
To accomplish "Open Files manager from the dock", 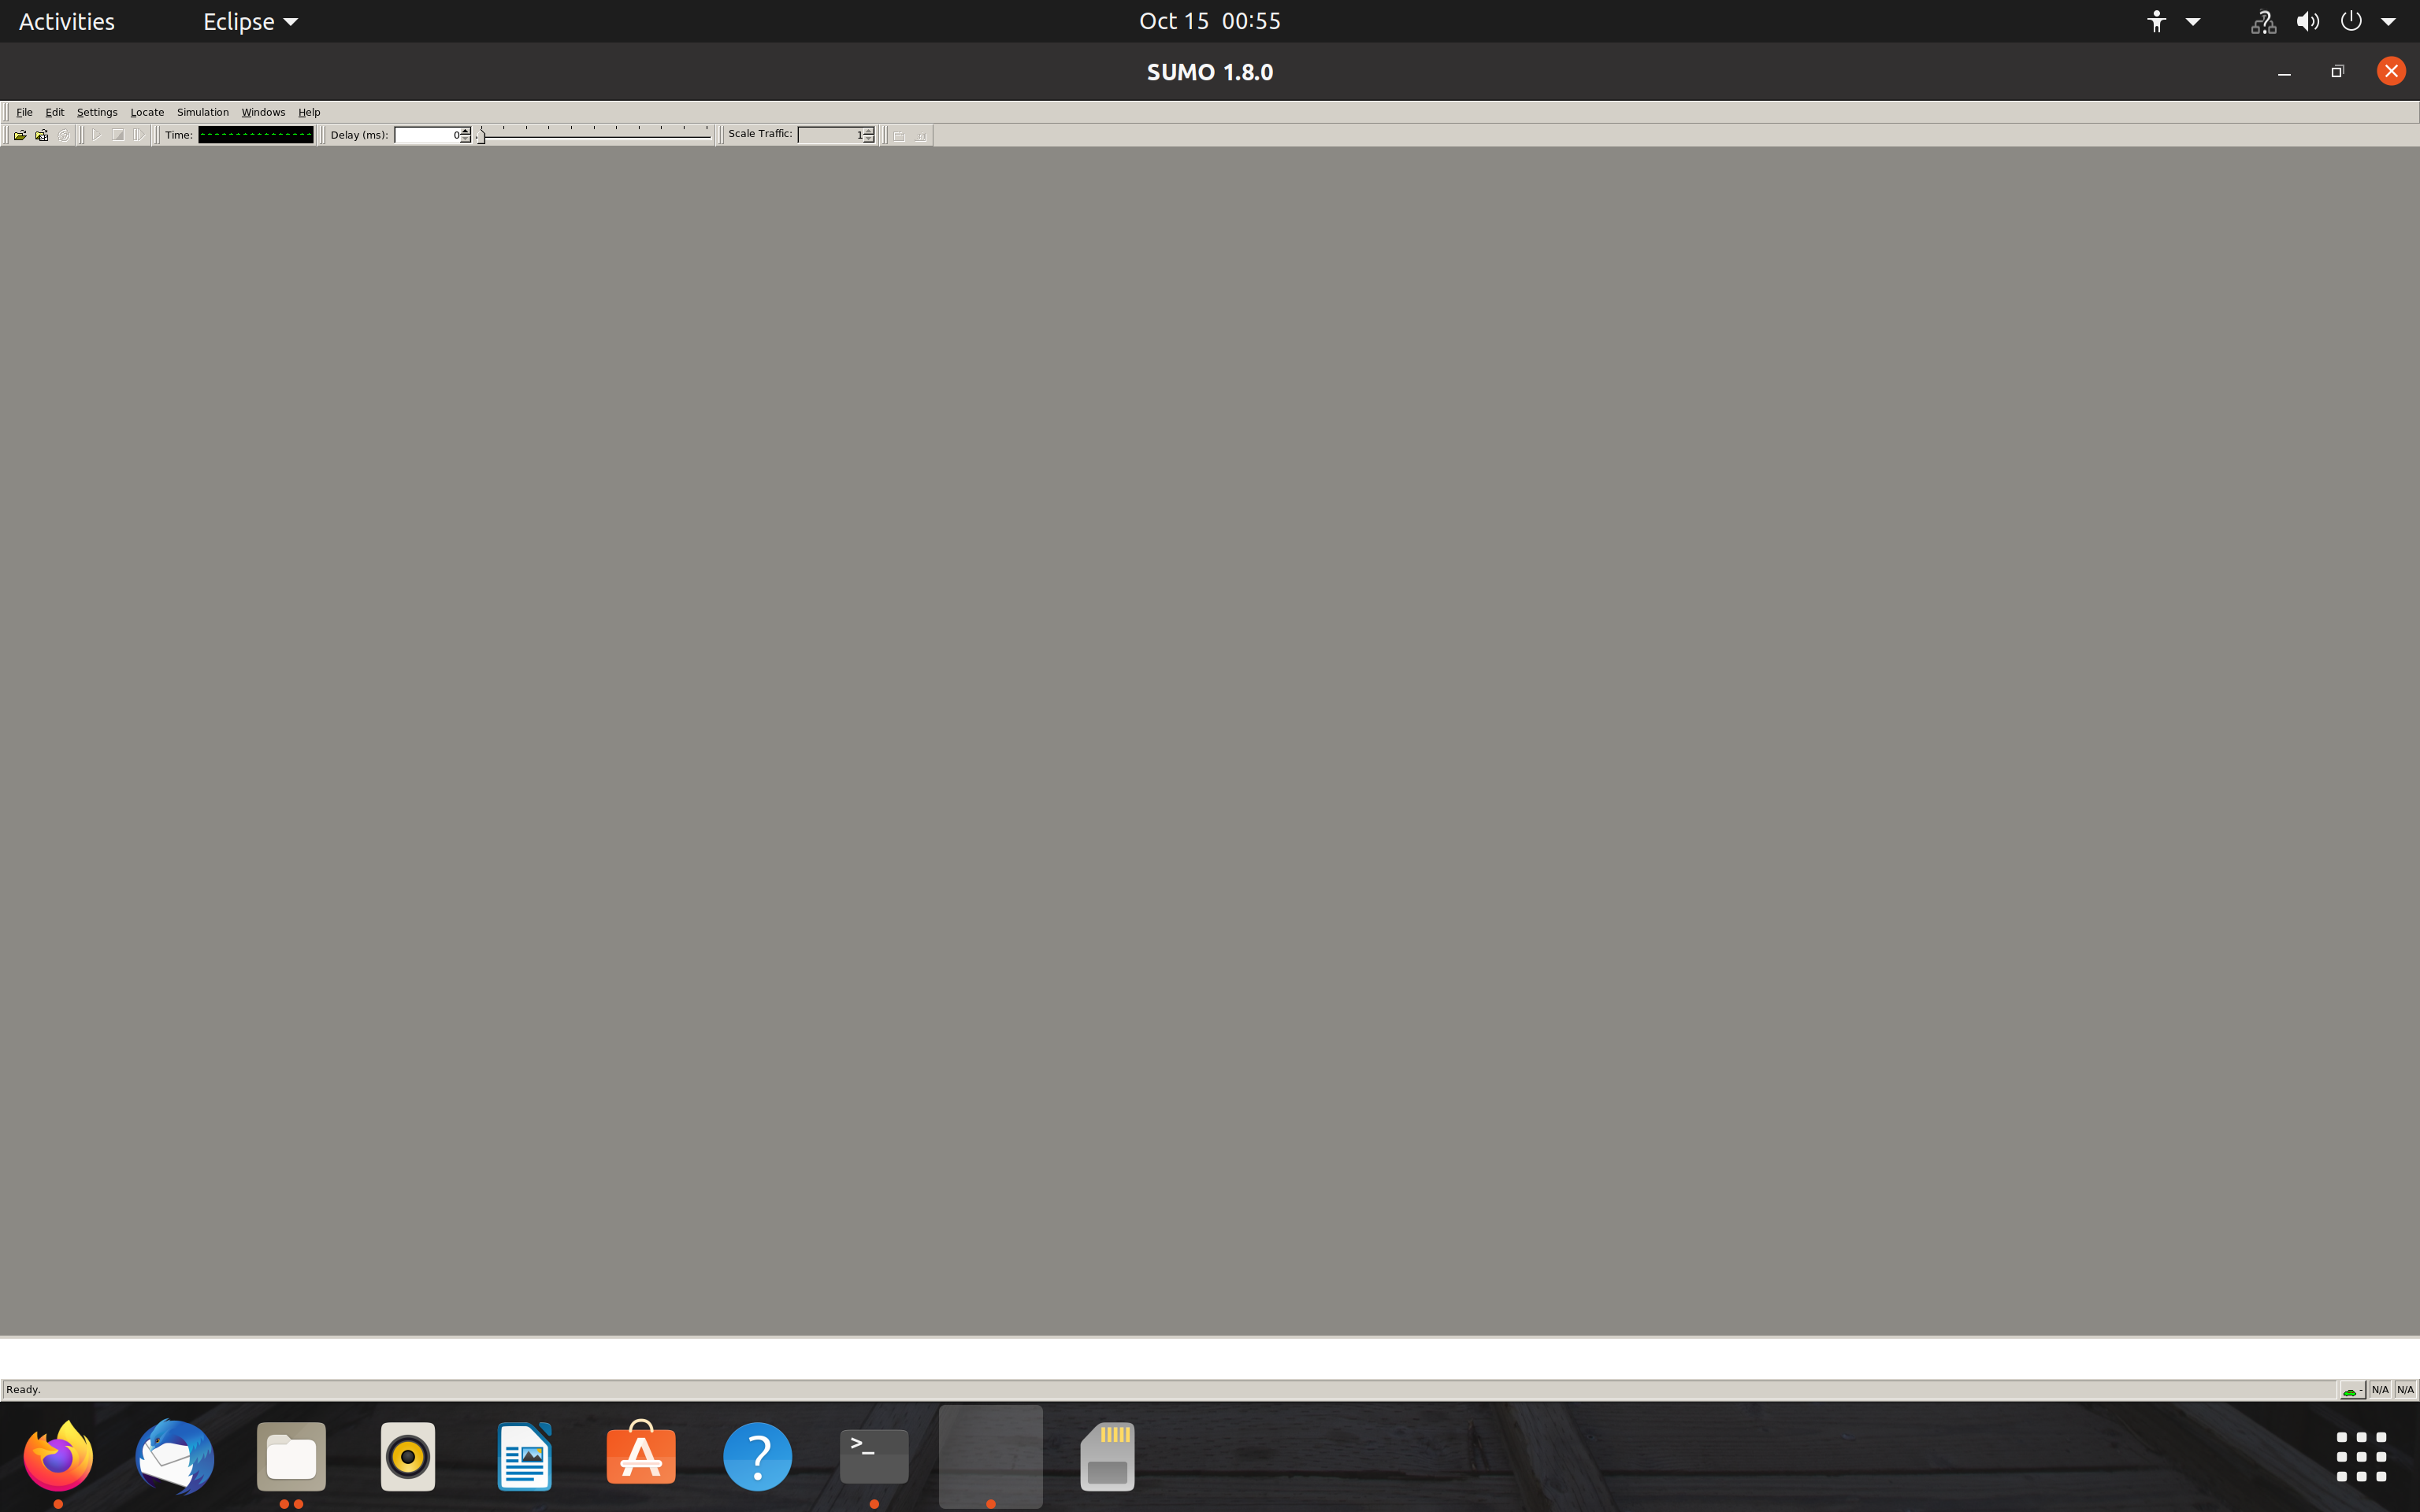I will tap(291, 1457).
